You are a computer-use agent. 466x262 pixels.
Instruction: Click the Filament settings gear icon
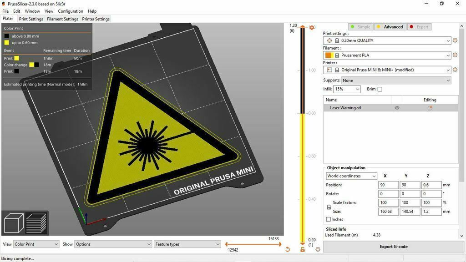[455, 55]
